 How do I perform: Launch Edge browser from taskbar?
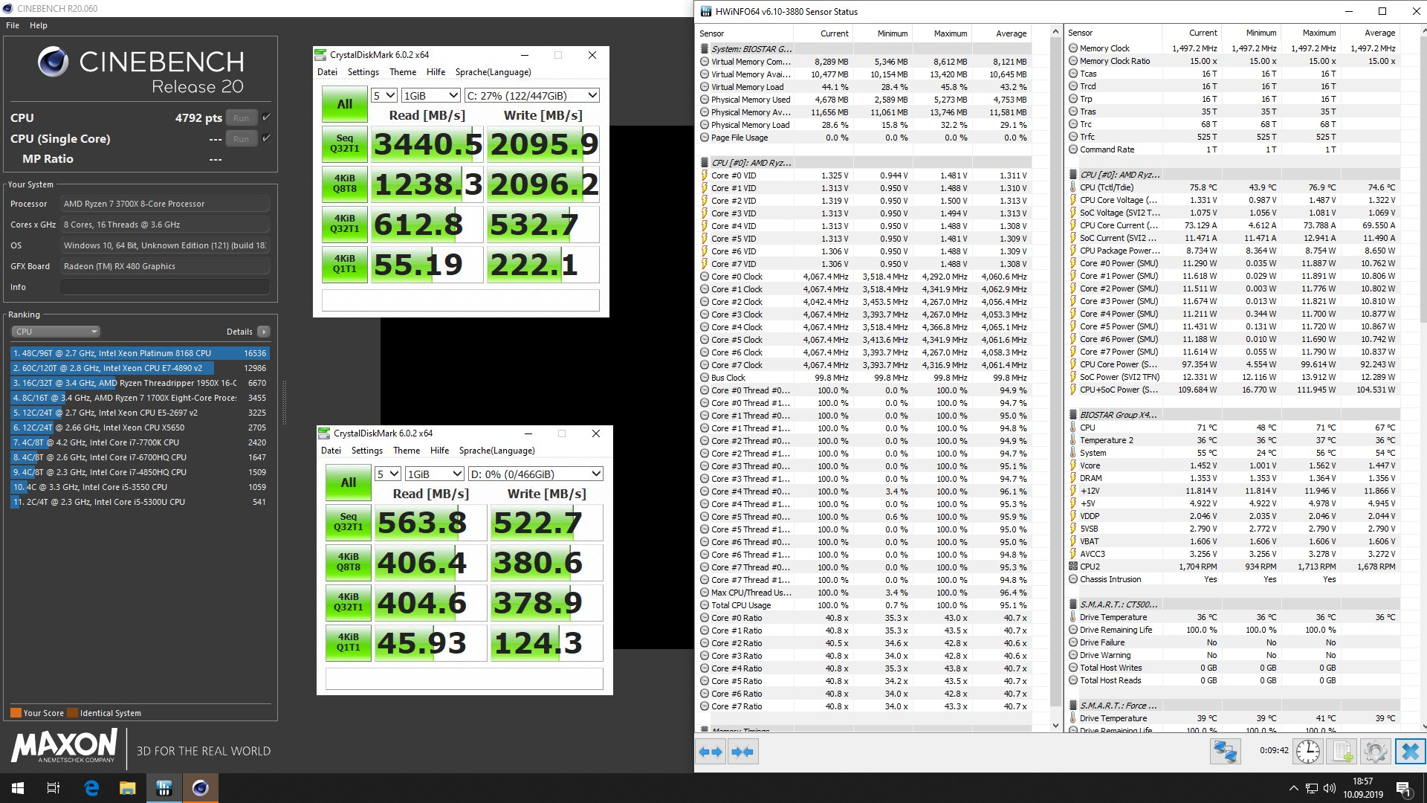coord(91,788)
